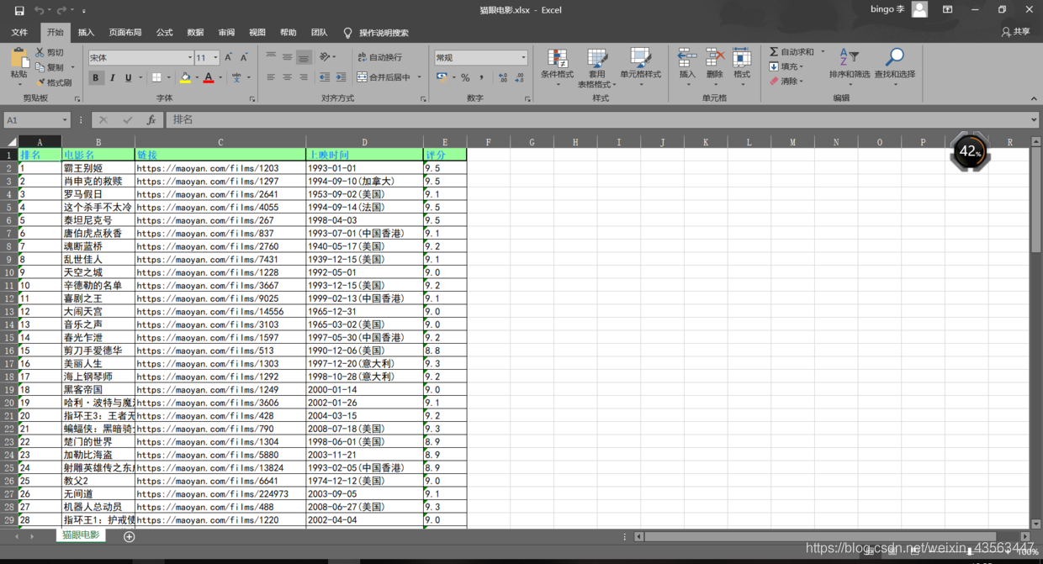Image resolution: width=1043 pixels, height=564 pixels.
Task: Apply percent style to cells
Action: (x=465, y=77)
